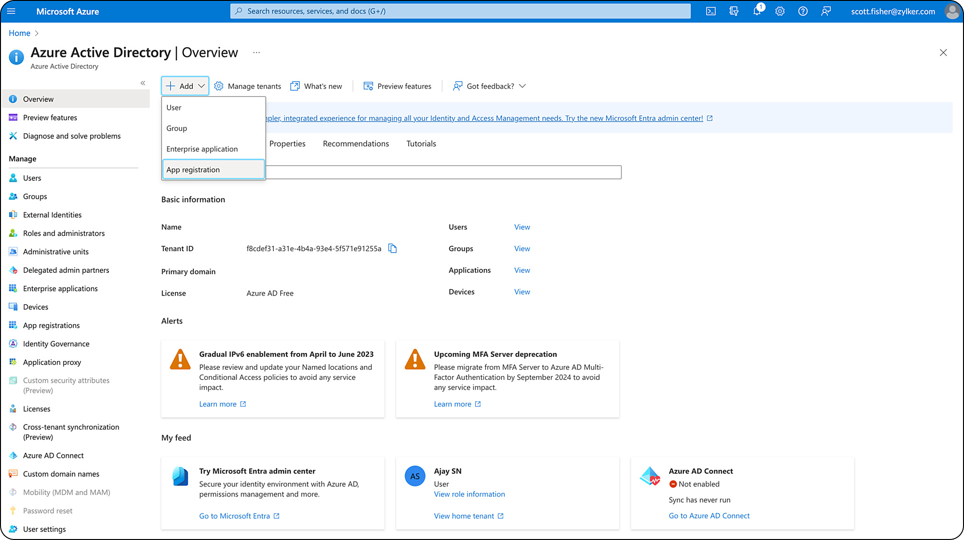Viewport: 964px width, 540px height.
Task: Close the Azure Active Directory blade
Action: (943, 53)
